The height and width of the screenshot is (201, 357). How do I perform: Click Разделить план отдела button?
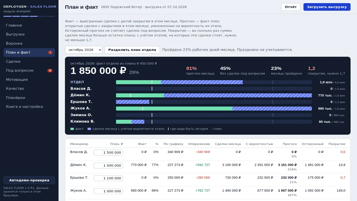click(x=132, y=50)
